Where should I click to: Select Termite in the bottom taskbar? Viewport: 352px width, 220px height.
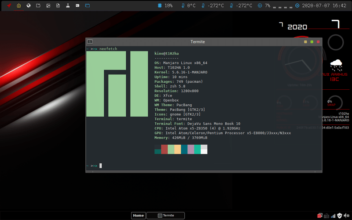point(165,216)
